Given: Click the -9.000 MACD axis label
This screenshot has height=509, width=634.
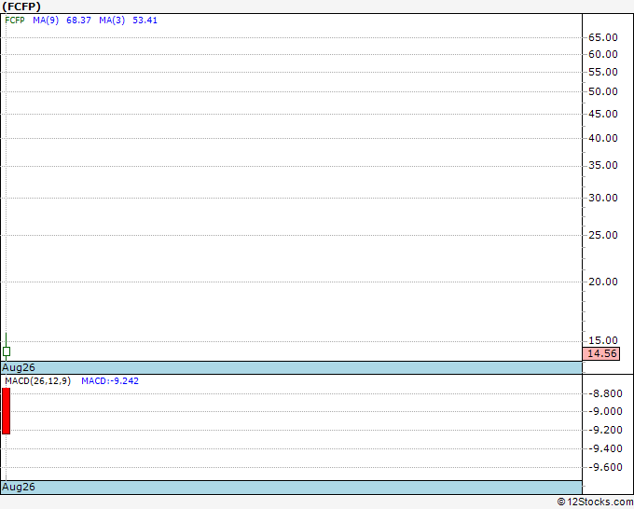Looking at the screenshot, I should (605, 411).
